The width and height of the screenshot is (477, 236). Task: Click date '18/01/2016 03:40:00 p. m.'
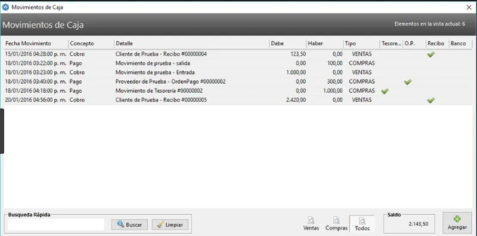pyautogui.click(x=36, y=81)
